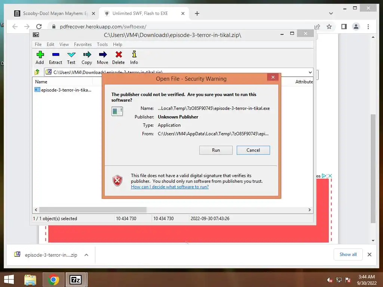Click the page scrollbar up arrow
Image resolution: width=383 pixels, height=287 pixels.
coord(373,37)
